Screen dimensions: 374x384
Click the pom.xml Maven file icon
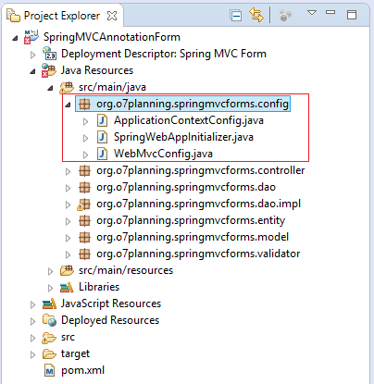pyautogui.click(x=49, y=370)
